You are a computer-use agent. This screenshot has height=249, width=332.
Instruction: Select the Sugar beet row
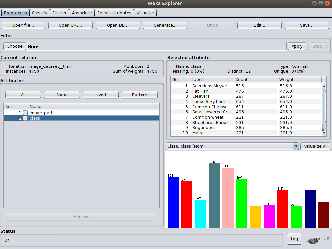pos(246,127)
